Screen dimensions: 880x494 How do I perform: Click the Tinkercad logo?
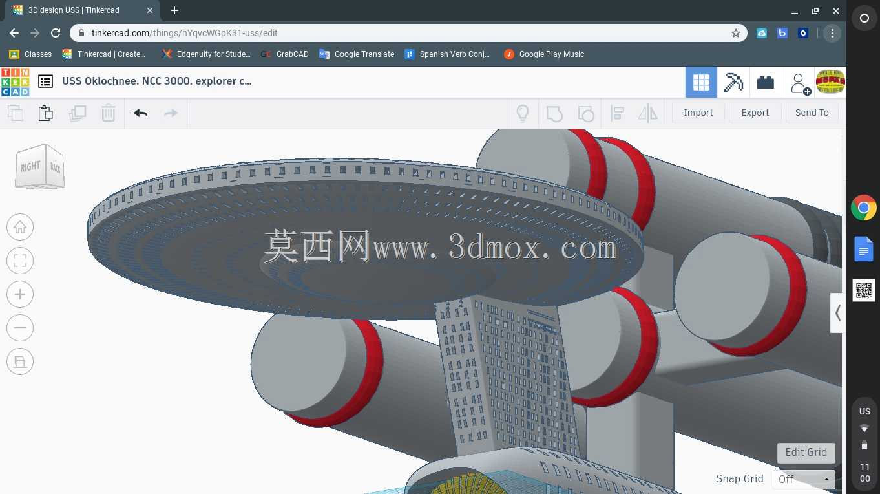(x=15, y=82)
